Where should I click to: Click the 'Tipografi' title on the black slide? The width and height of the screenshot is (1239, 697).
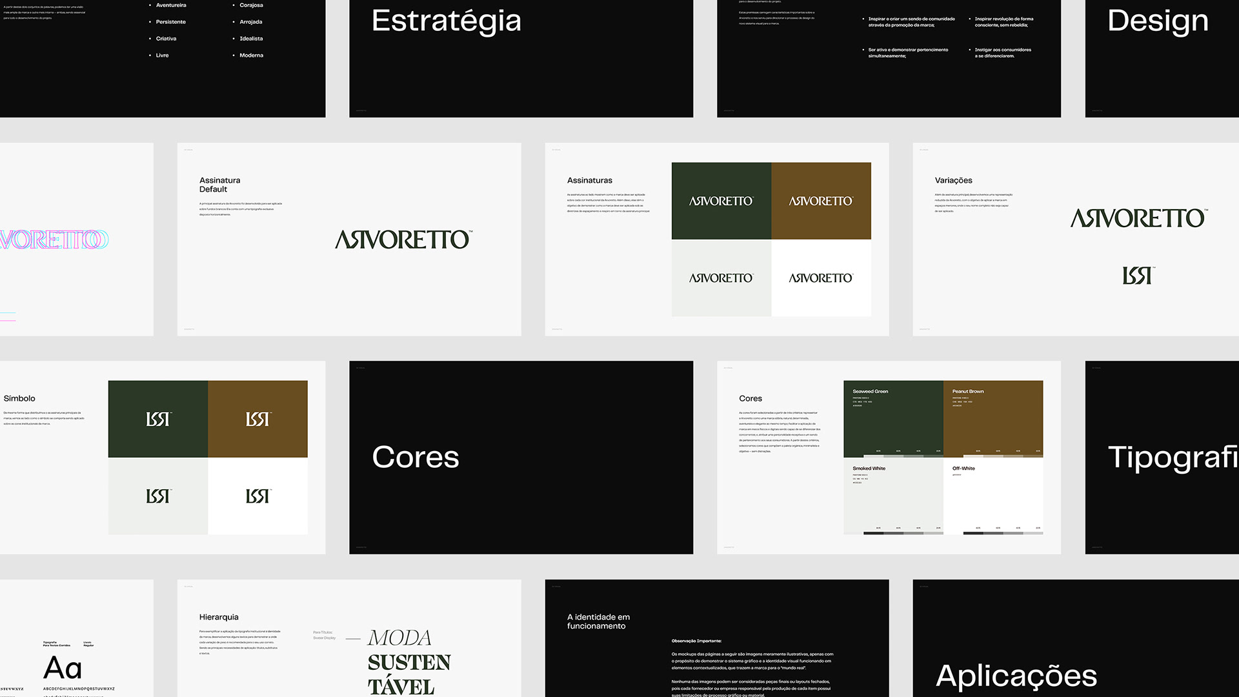(x=1173, y=458)
